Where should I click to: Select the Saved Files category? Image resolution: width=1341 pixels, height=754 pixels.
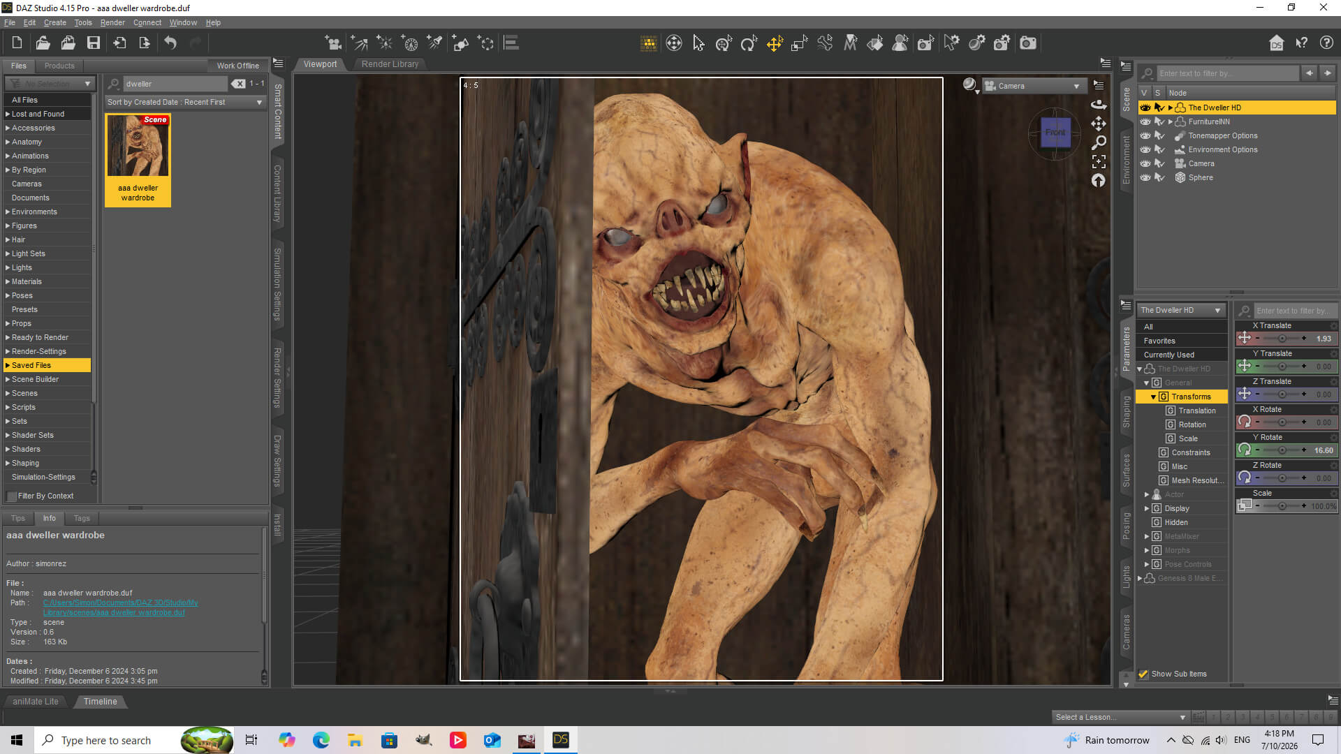click(x=47, y=365)
